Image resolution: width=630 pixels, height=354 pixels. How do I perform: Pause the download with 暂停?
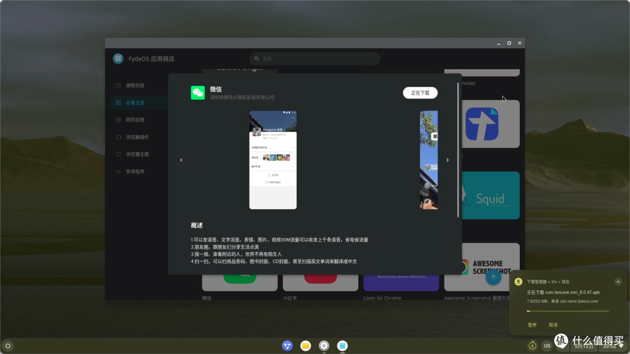coord(532,325)
